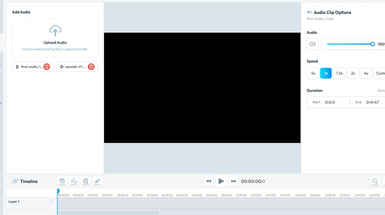Click 01:00:00 on timeline ruler
The width and height of the screenshot is (385, 215).
pyautogui.click(x=241, y=195)
